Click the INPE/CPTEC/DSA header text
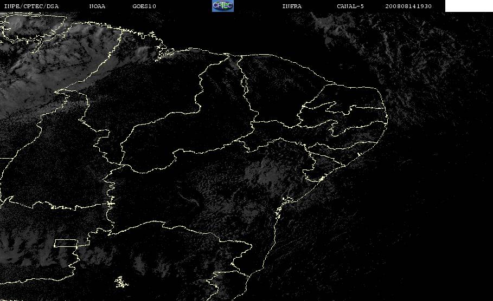The image size is (493, 301). pyautogui.click(x=31, y=6)
